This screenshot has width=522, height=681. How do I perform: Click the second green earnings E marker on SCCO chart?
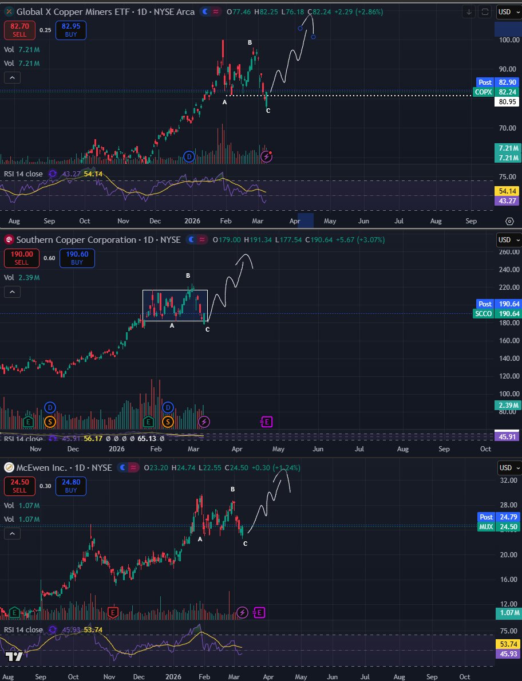[148, 422]
